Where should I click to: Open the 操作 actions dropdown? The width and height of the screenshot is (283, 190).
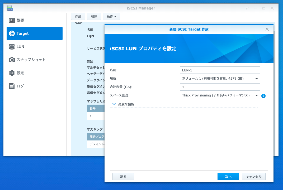point(111,16)
